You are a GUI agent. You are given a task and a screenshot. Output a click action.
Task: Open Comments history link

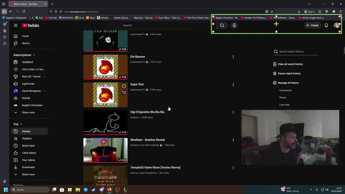(285, 91)
